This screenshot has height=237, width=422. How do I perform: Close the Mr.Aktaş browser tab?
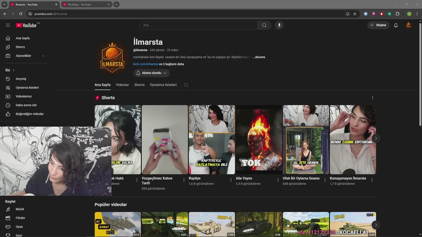point(108,5)
